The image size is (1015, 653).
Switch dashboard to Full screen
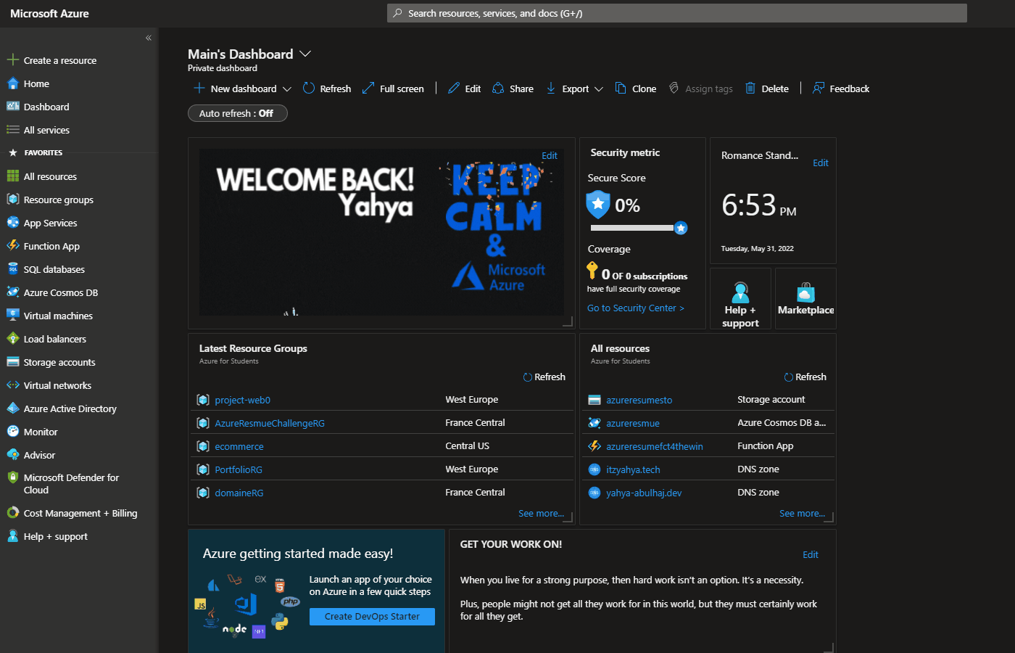pos(392,89)
